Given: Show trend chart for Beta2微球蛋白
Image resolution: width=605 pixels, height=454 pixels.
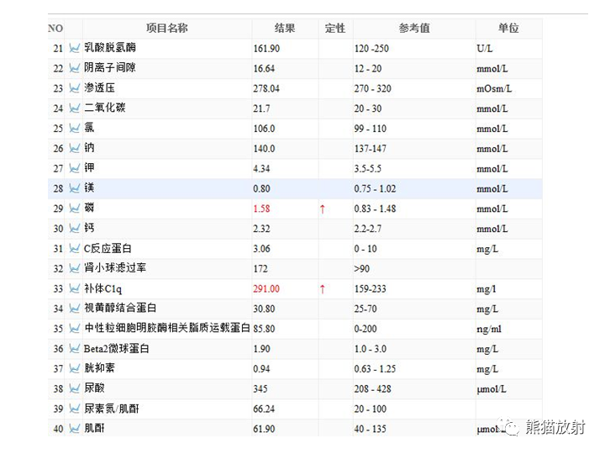Looking at the screenshot, I should [74, 349].
